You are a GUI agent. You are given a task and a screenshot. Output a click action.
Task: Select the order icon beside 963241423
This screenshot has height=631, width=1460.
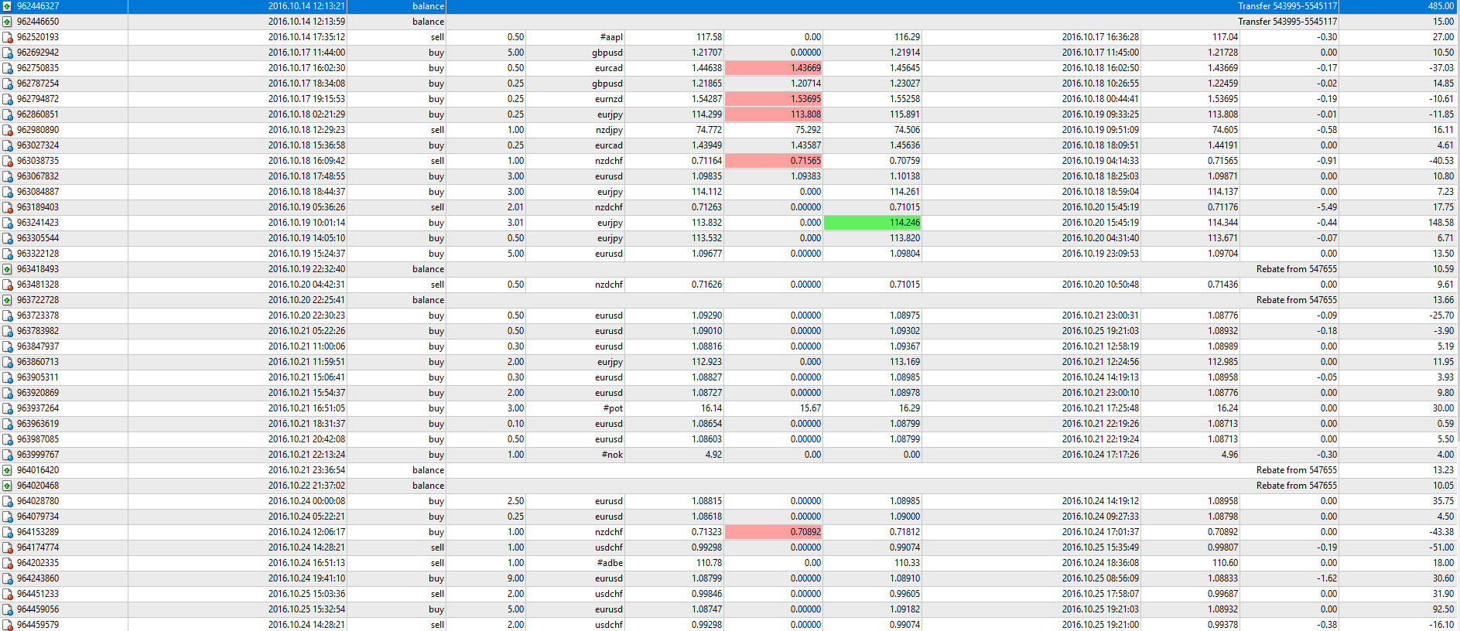click(7, 223)
